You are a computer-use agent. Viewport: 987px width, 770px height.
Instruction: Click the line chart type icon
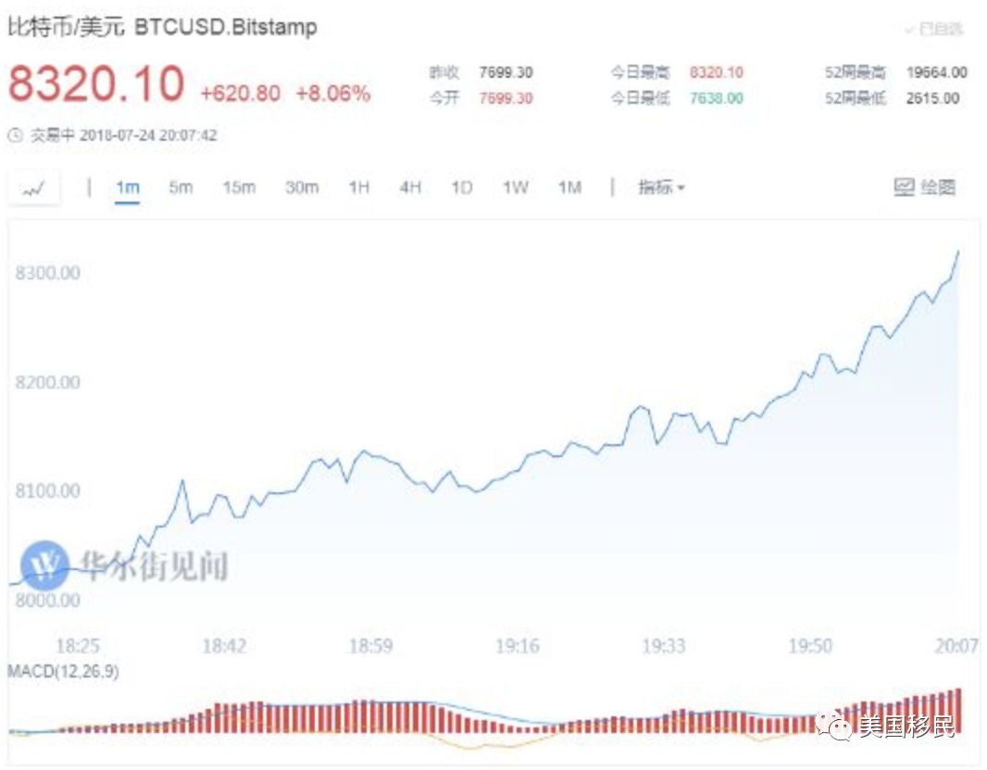(x=34, y=188)
